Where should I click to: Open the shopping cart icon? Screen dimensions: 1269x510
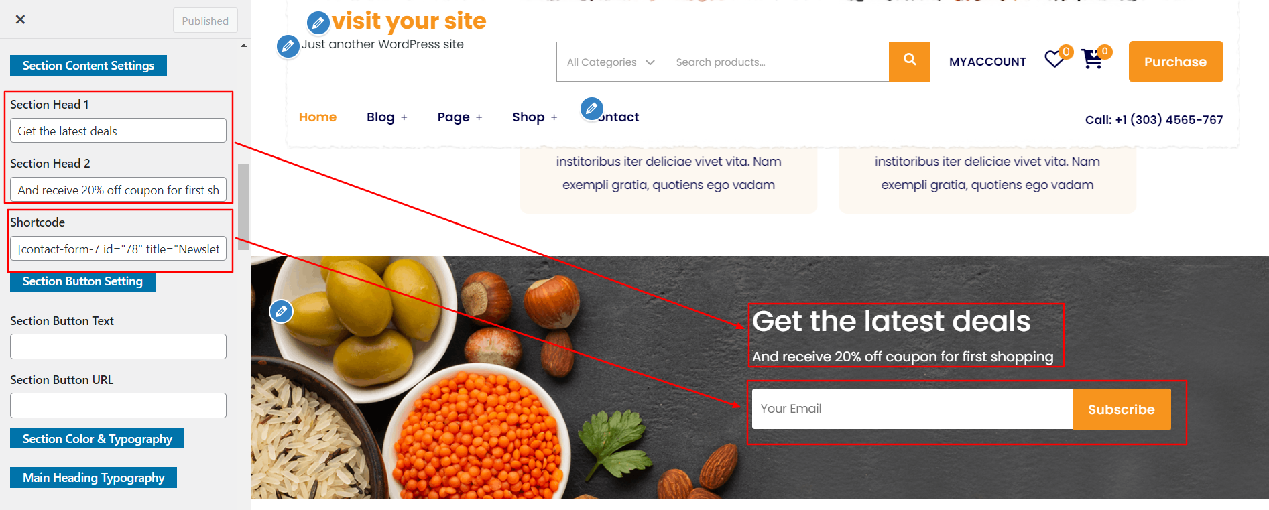(x=1092, y=59)
